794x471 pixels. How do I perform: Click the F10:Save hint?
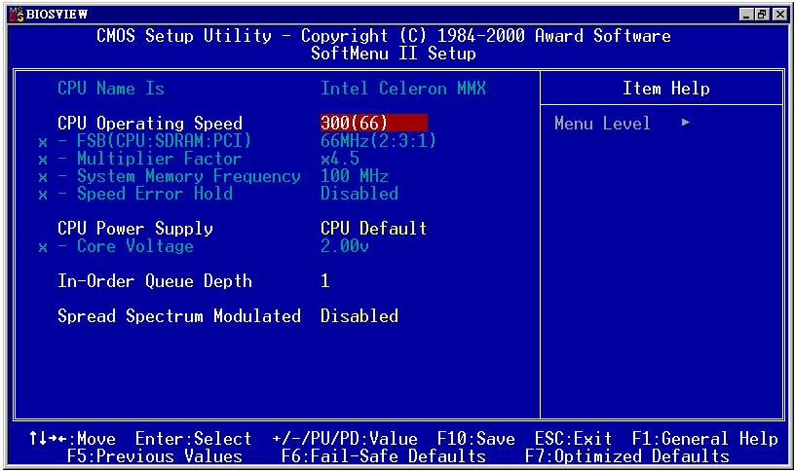[476, 439]
